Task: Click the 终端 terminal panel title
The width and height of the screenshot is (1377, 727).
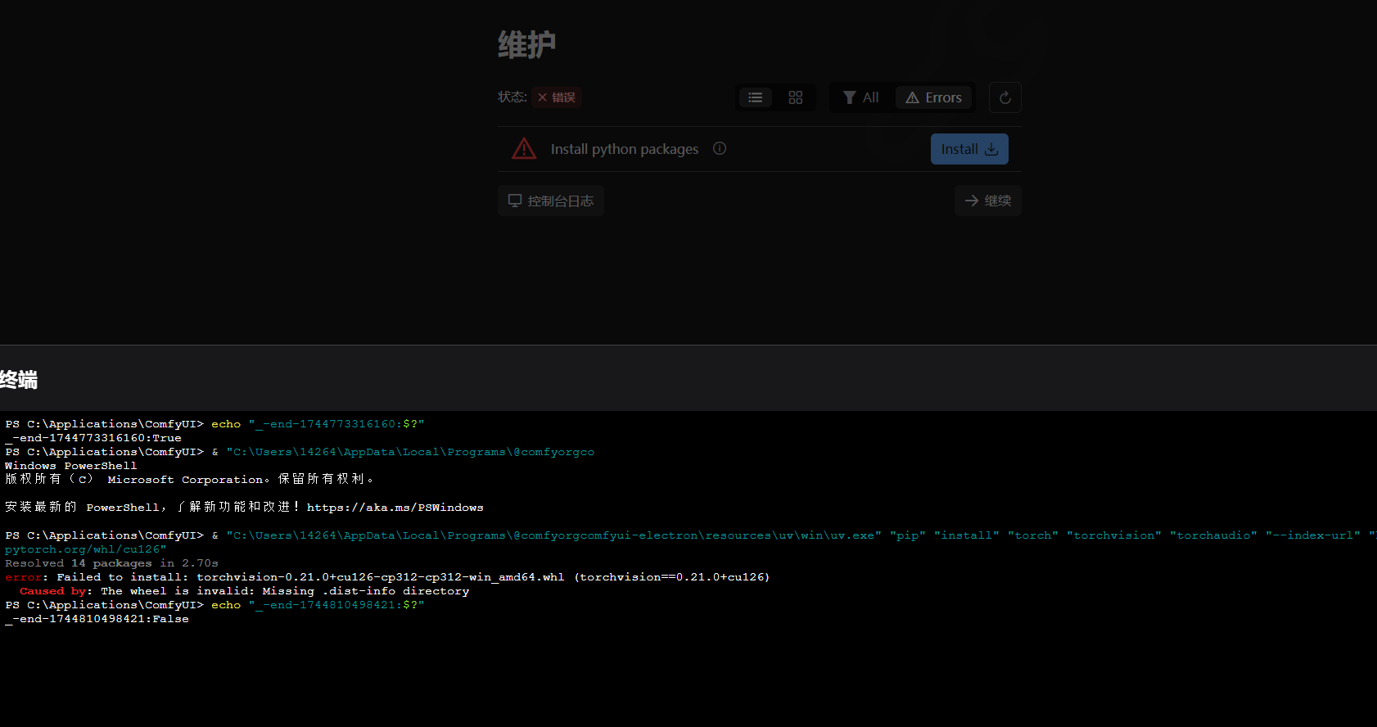Action: coord(19,380)
